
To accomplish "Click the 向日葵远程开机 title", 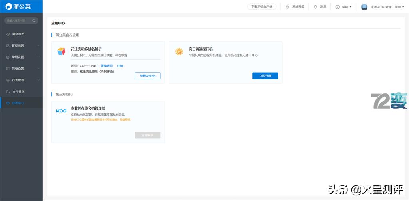I will click(x=201, y=49).
